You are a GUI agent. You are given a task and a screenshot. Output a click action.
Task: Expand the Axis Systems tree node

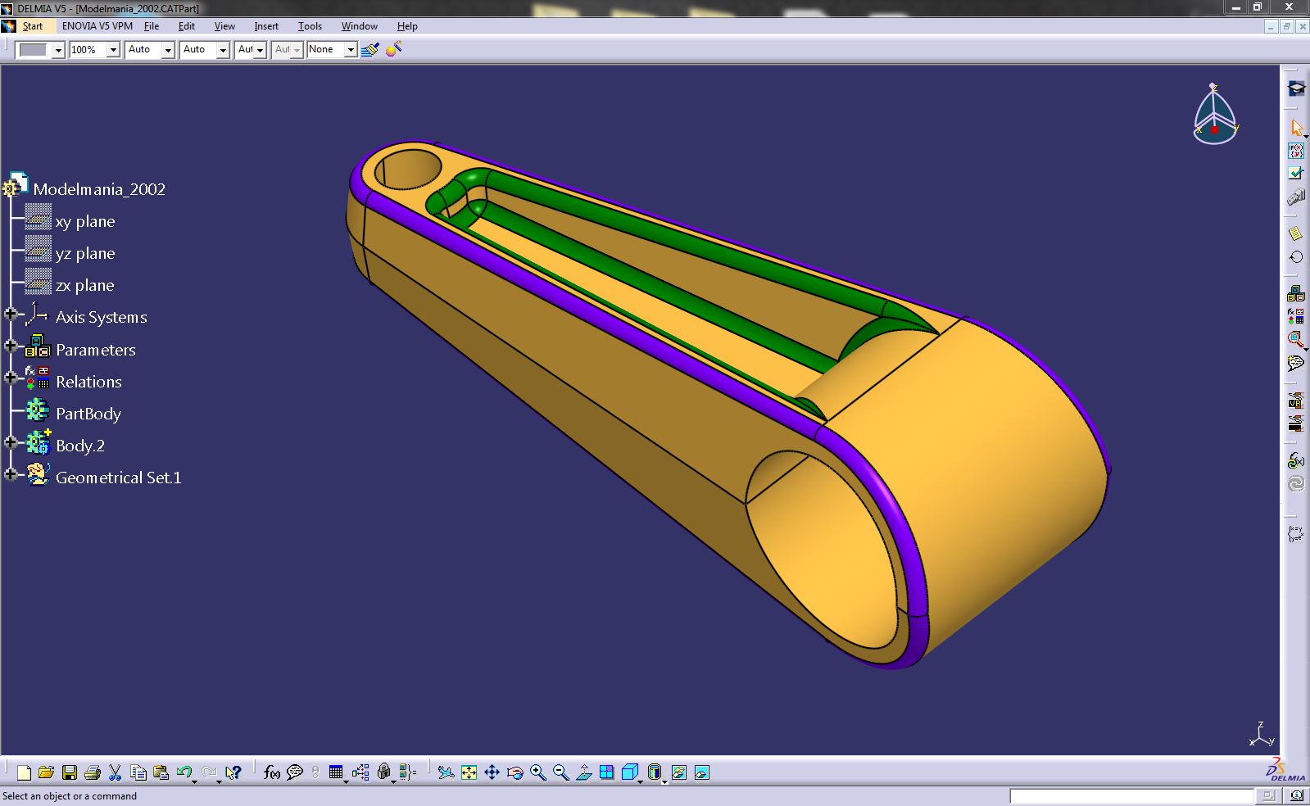(11, 314)
